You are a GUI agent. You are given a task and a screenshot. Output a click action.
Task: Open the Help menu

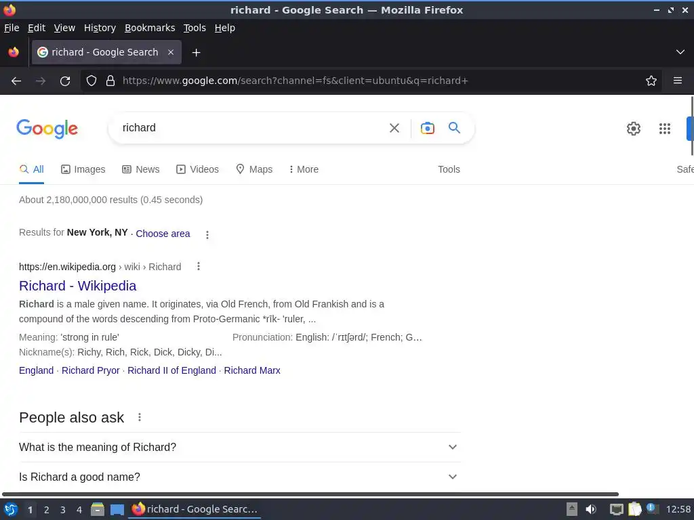click(225, 28)
